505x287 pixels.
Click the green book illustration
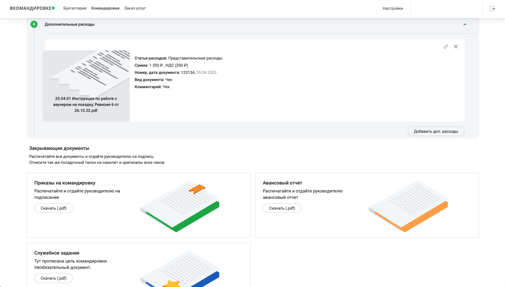click(180, 206)
